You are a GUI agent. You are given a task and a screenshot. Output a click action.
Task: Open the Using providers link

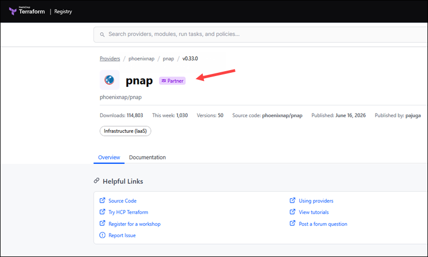316,201
